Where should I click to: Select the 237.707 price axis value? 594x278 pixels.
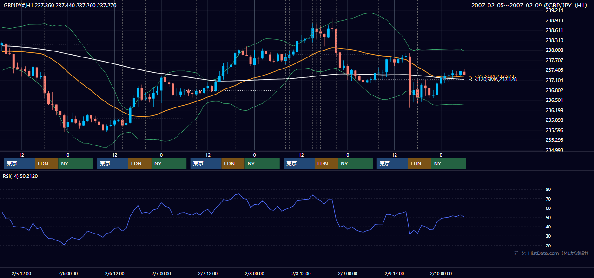pyautogui.click(x=554, y=60)
